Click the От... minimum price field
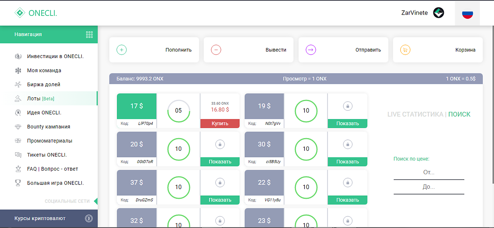The height and width of the screenshot is (228, 494). click(429, 172)
